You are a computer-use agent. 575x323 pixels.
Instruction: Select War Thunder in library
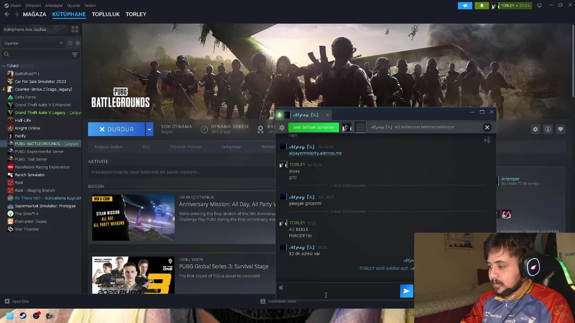click(27, 229)
